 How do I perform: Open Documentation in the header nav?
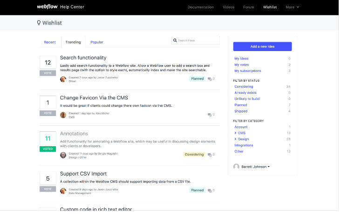click(201, 7)
